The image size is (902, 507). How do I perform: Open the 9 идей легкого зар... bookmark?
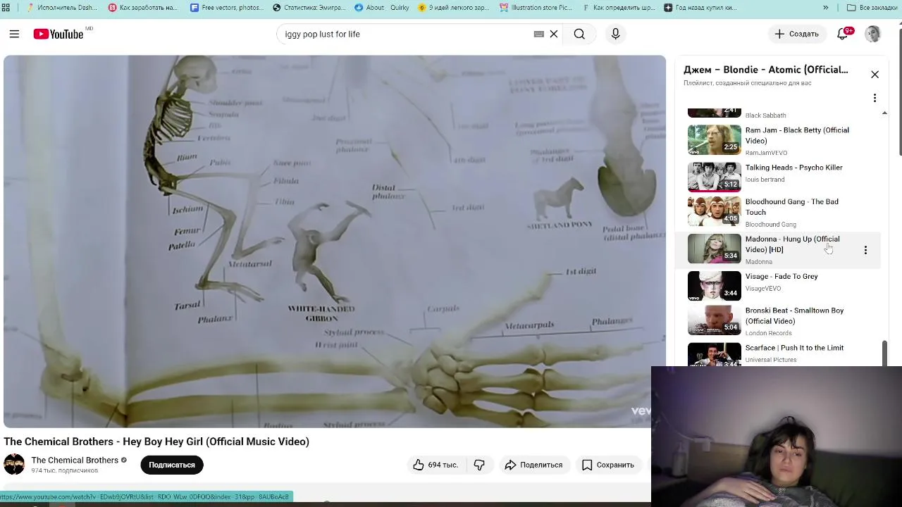pos(454,8)
